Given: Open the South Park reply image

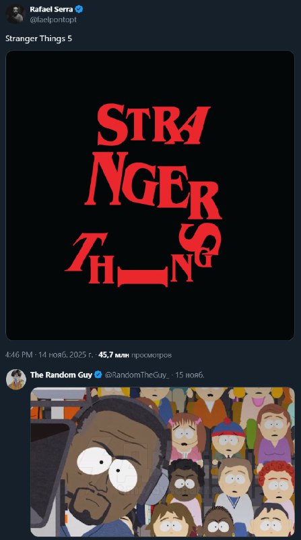Looking at the screenshot, I should 162,462.
